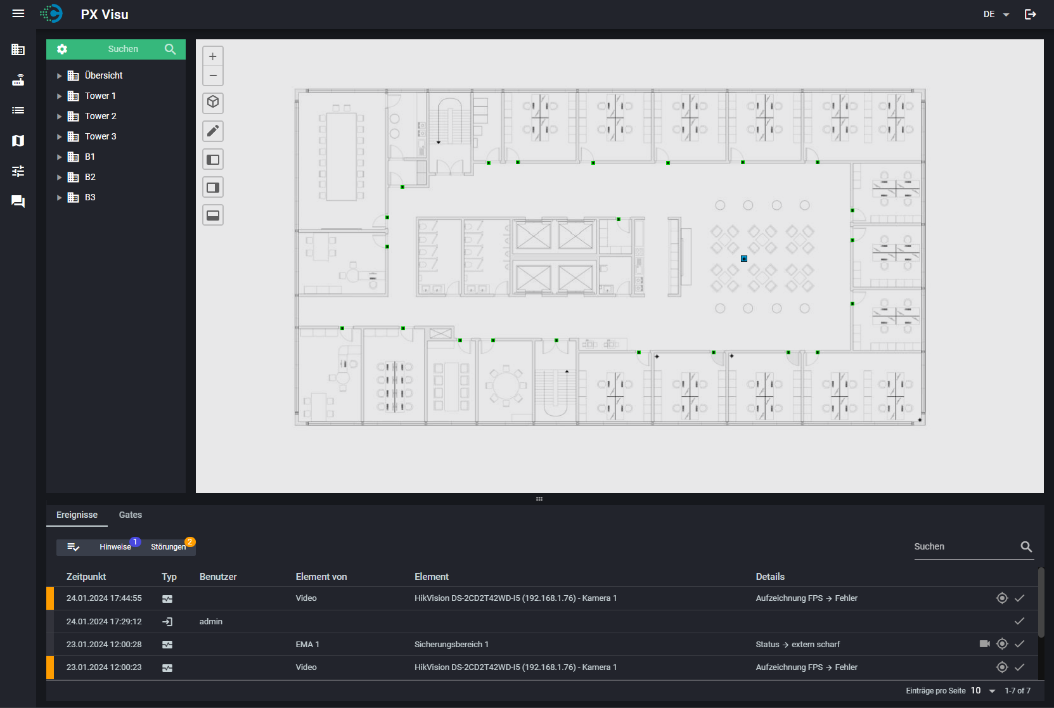Click the acknowledge-all checklist icon
This screenshot has width=1054, height=708.
(73, 547)
